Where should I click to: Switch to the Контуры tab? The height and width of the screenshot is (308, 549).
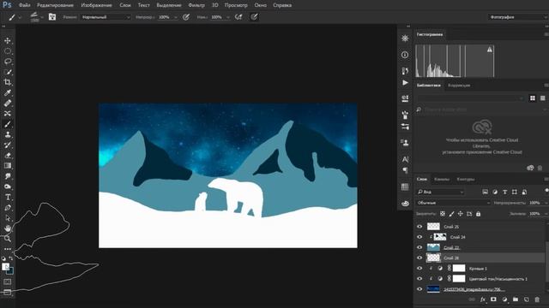coord(466,179)
